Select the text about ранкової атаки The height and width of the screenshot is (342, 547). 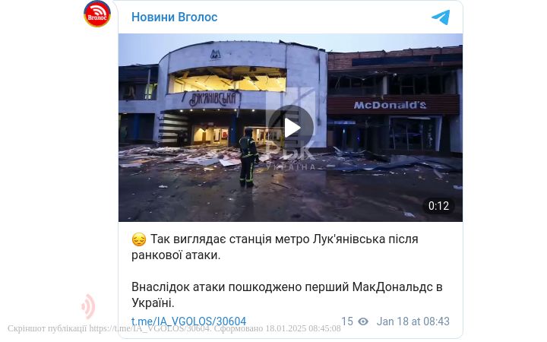(274, 247)
